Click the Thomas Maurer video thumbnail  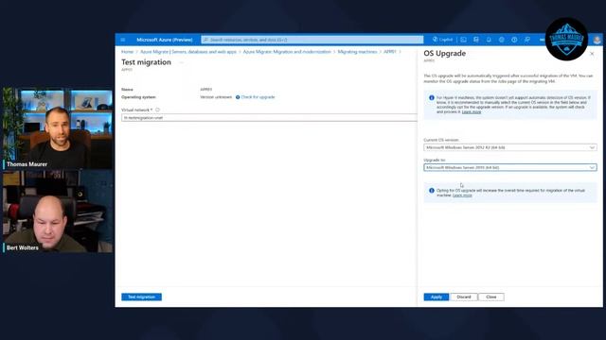click(x=58, y=128)
